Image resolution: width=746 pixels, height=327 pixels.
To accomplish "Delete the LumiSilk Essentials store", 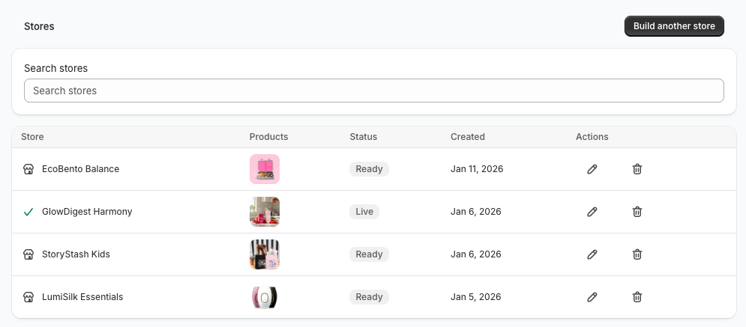I will click(x=637, y=297).
